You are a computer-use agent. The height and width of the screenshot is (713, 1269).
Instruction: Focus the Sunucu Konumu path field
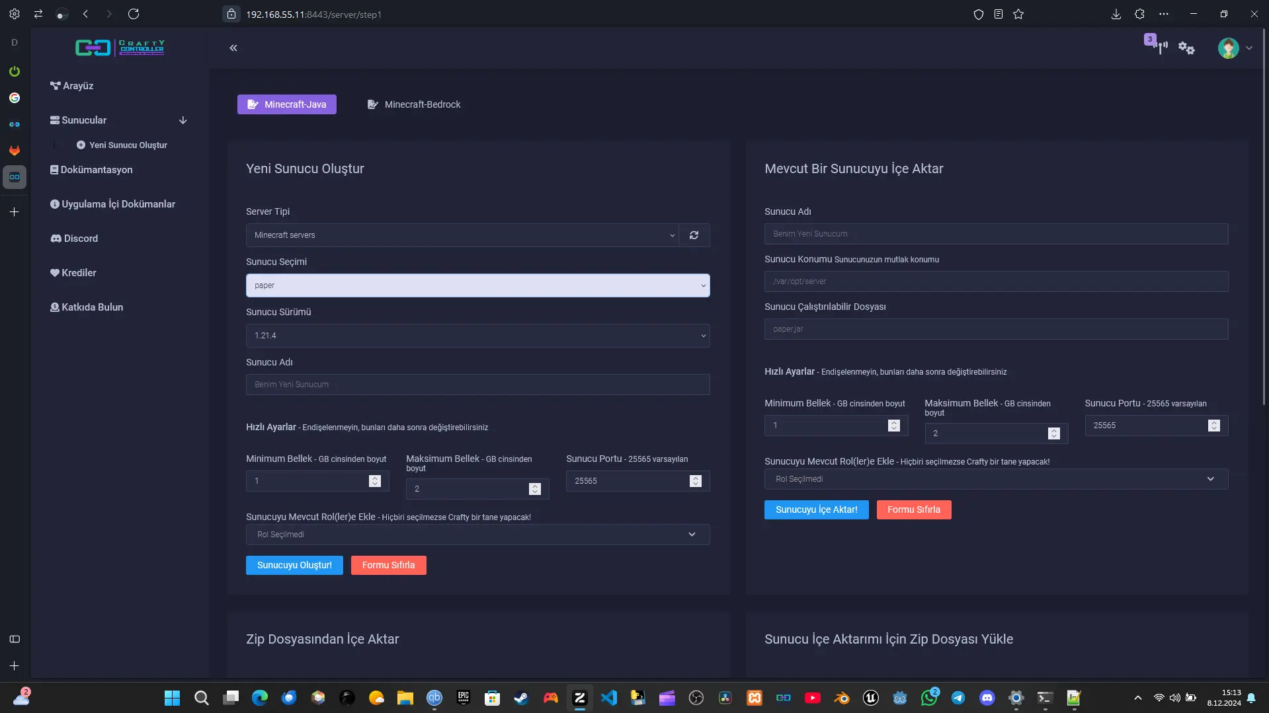(x=996, y=281)
